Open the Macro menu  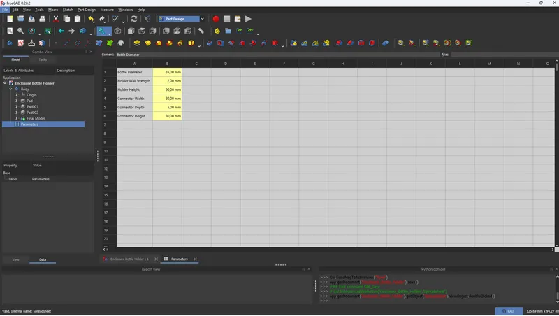point(53,10)
